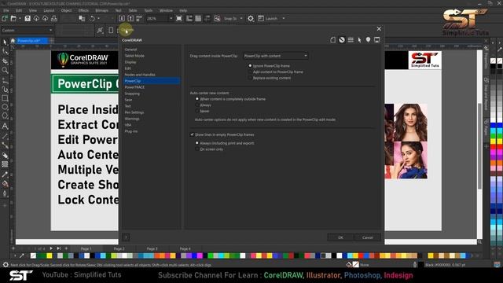This screenshot has width=503, height=283.
Task: Select PowerTRACE in options list
Action: click(x=134, y=87)
